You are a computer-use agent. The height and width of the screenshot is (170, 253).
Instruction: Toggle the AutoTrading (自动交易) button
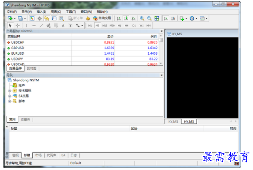102,18
